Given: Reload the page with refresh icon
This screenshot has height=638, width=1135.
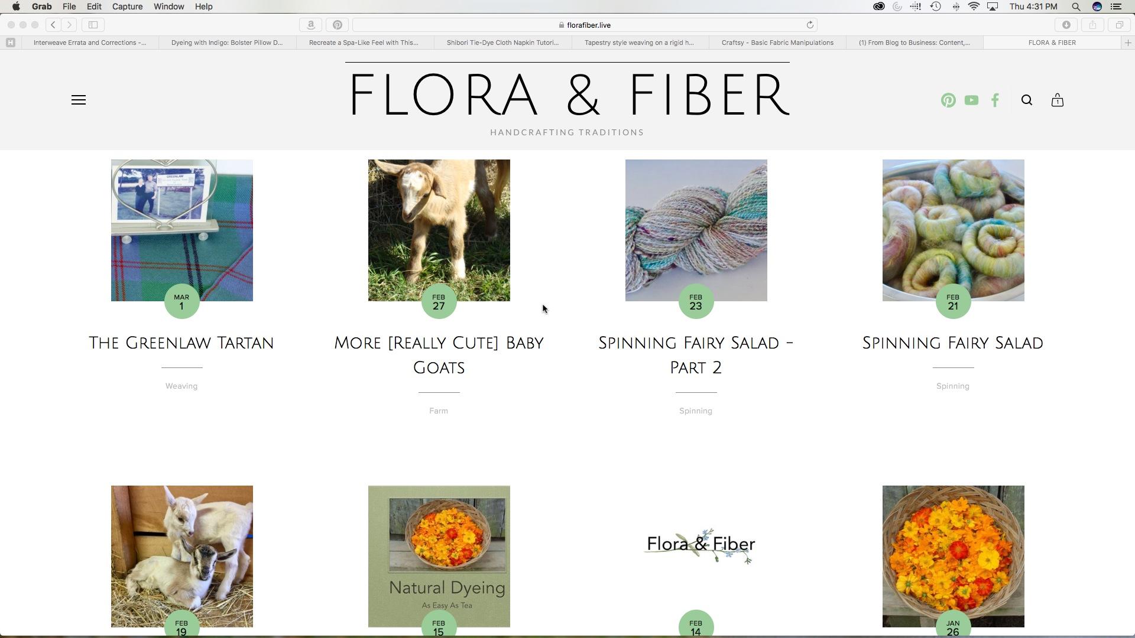Looking at the screenshot, I should click(x=810, y=25).
